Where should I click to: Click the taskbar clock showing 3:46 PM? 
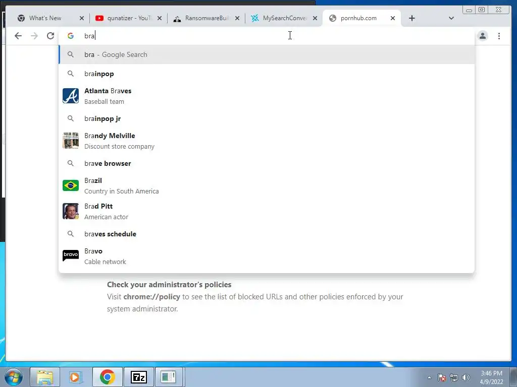click(x=491, y=377)
